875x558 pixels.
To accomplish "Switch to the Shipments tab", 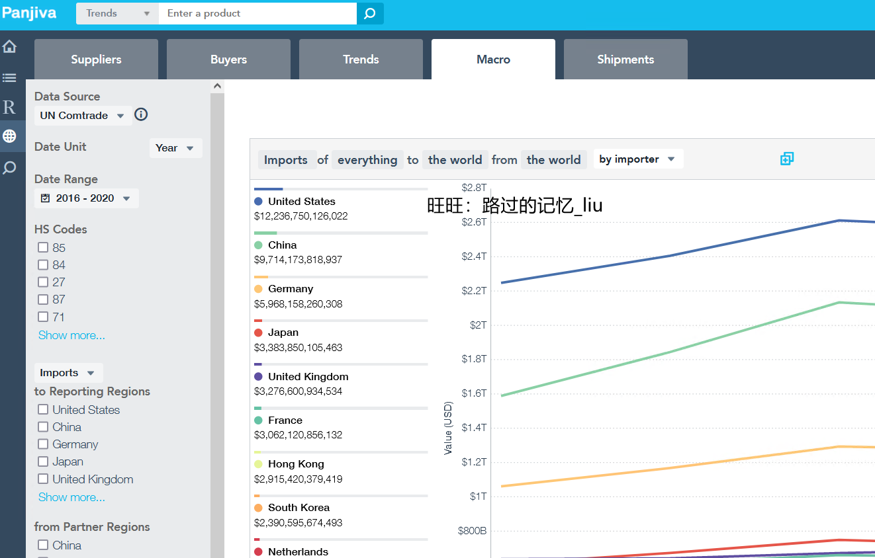I will pos(625,60).
